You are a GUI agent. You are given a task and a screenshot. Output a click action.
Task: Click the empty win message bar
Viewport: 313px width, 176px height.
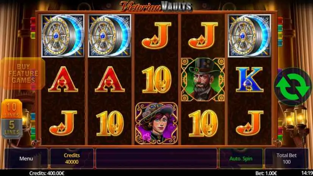click(156, 159)
